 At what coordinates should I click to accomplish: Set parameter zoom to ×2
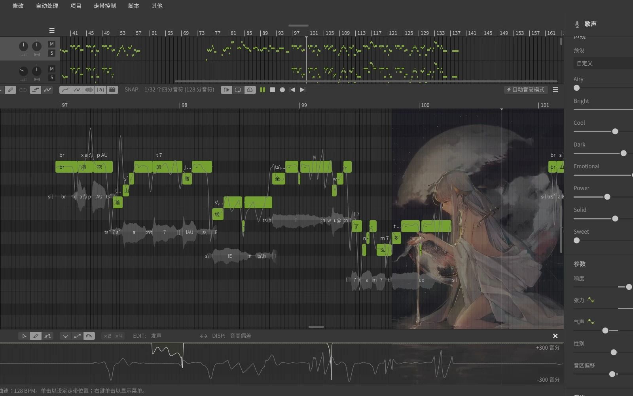pos(107,336)
